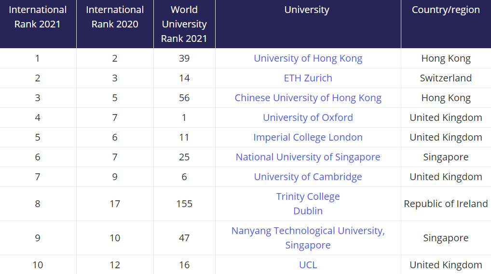This screenshot has width=491, height=274.
Task: Click the World University Rank 2021 header
Action: pos(184,24)
